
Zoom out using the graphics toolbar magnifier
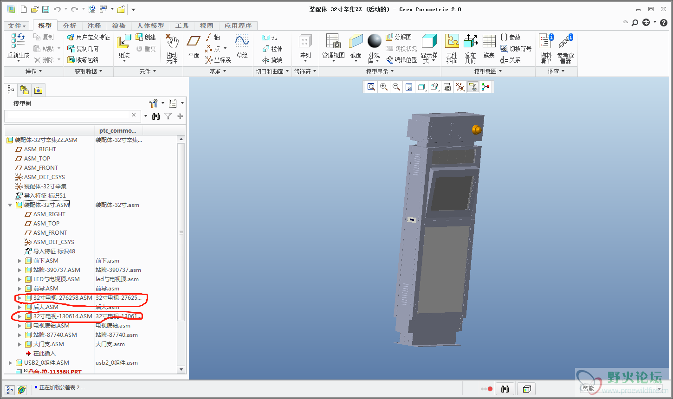pyautogui.click(x=396, y=87)
